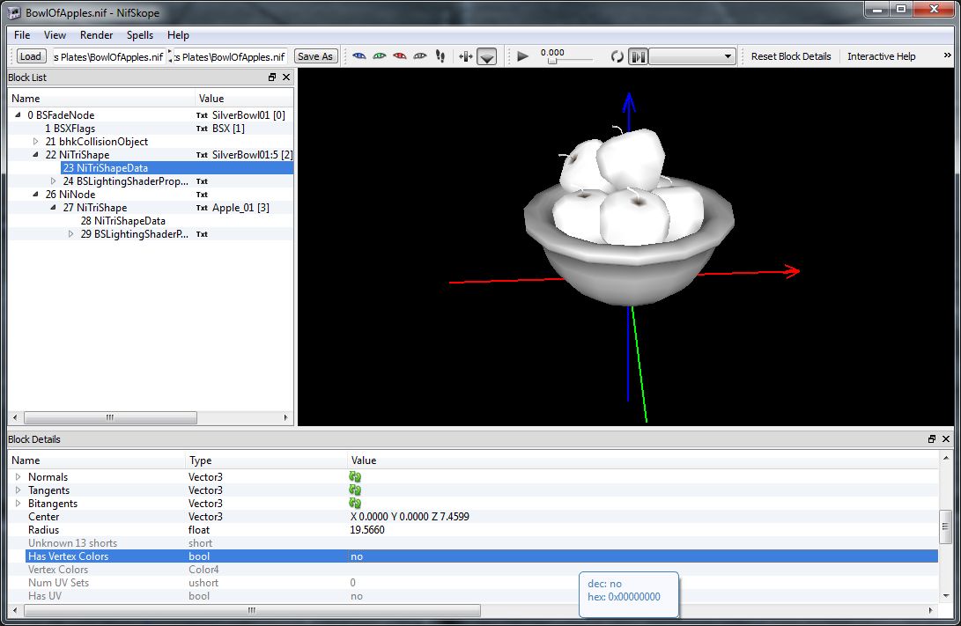
Task: Click the Block List horizontal scrollbar
Action: [x=110, y=417]
